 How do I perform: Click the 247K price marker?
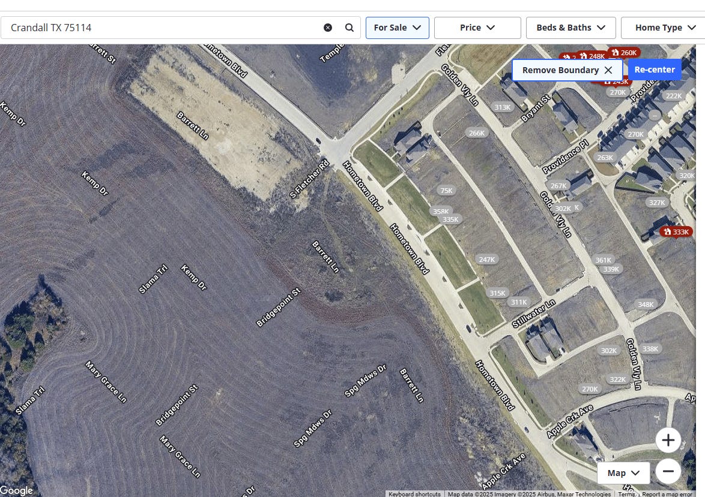pos(486,260)
